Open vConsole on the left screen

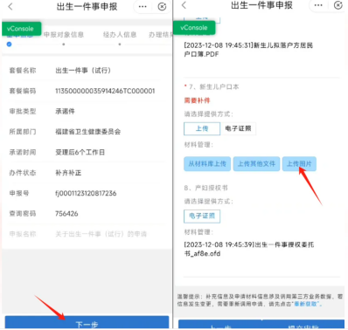coord(22,29)
